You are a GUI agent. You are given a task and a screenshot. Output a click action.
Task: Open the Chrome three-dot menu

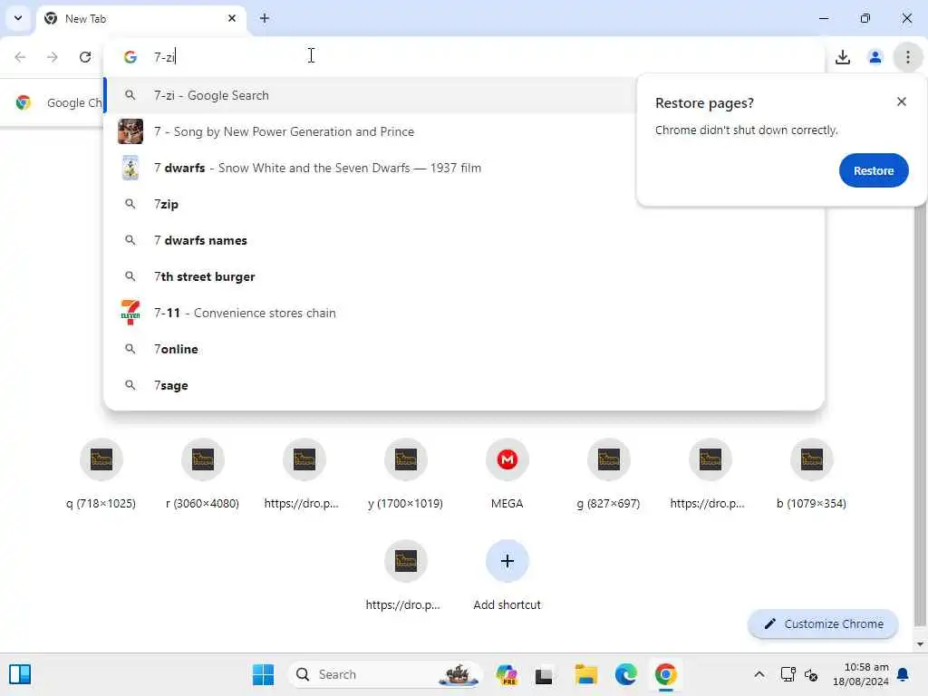pos(907,57)
